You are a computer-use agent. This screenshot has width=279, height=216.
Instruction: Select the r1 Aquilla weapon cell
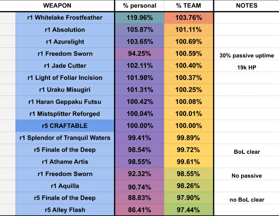coord(65,186)
